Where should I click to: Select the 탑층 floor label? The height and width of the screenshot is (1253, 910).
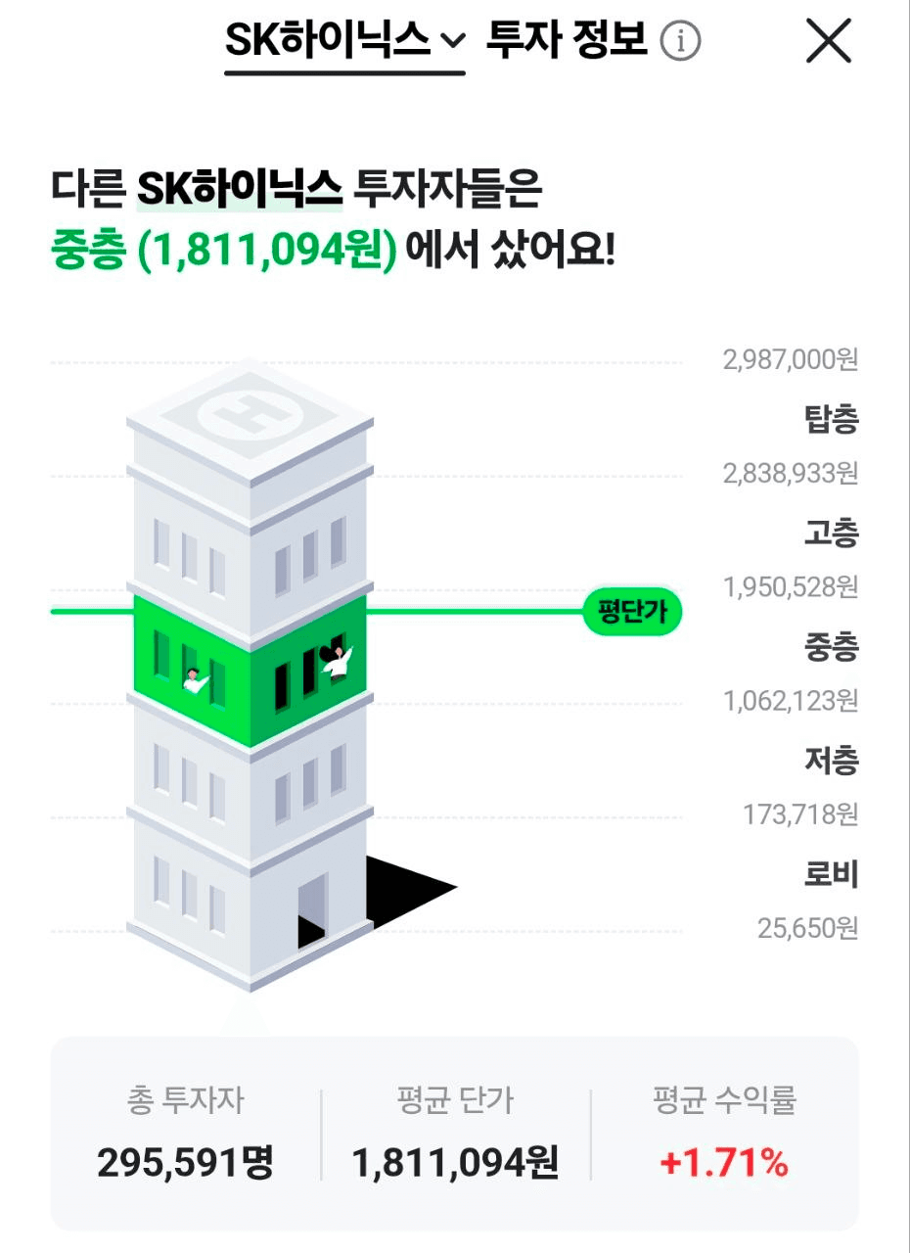[x=831, y=420]
